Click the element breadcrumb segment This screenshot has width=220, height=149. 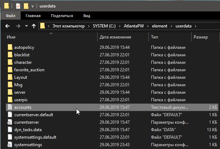pyautogui.click(x=159, y=26)
